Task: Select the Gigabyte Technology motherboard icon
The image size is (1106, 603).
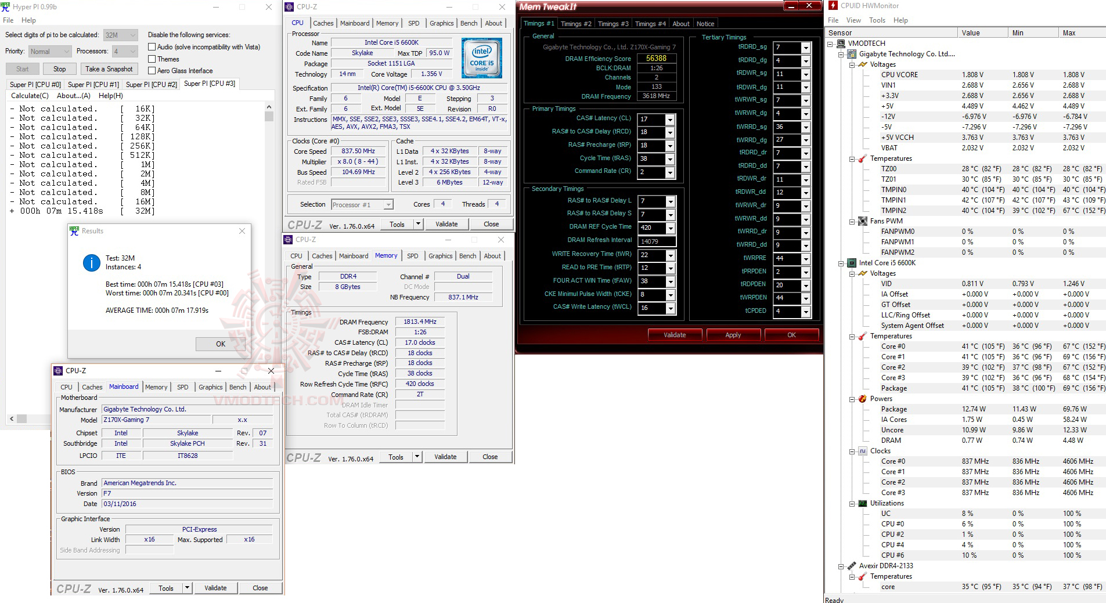Action: (x=852, y=54)
